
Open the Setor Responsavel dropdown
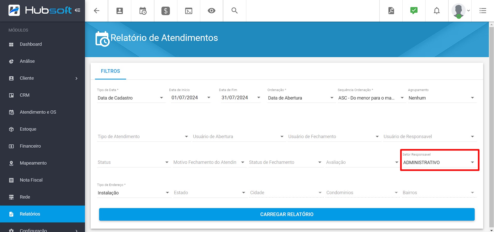439,163
